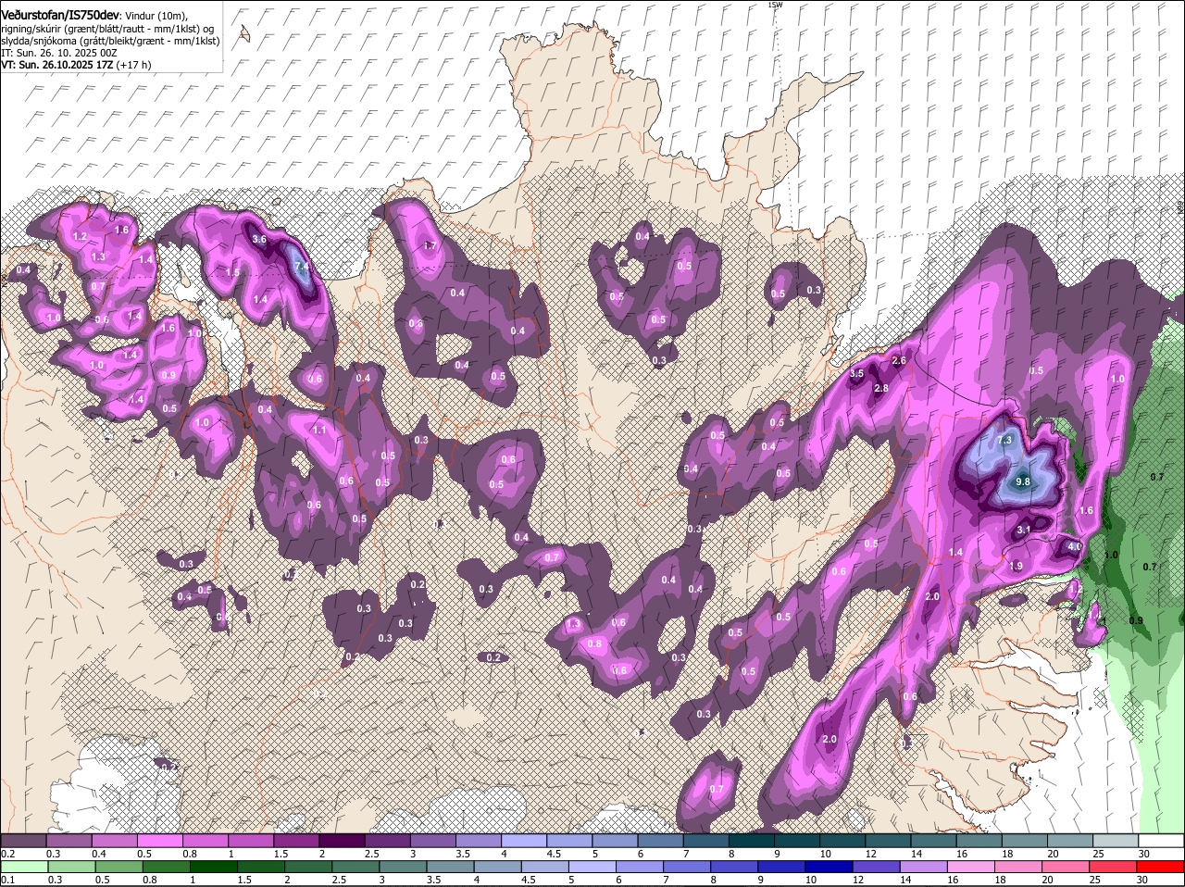Click the 7.4 precipitation value on the map
The image size is (1185, 887).
(301, 268)
